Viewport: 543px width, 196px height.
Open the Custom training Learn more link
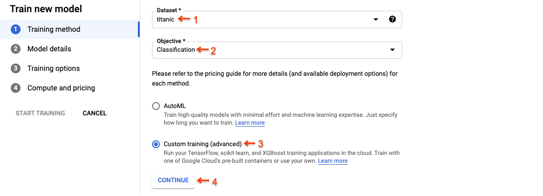[x=332, y=161]
